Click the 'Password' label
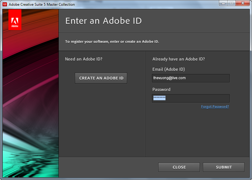The width and height of the screenshot is (252, 180). point(161,89)
